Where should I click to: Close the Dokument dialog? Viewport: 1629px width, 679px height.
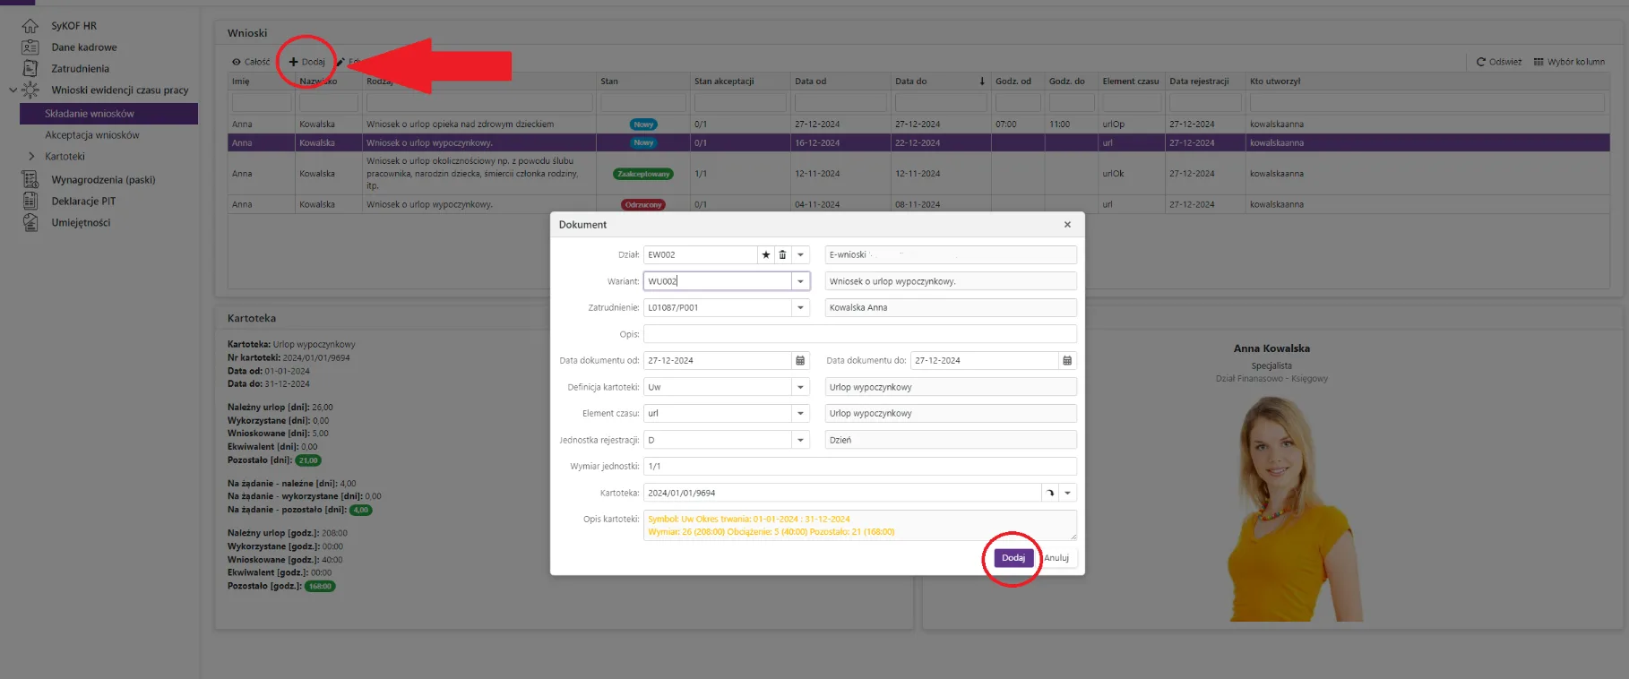pyautogui.click(x=1067, y=225)
